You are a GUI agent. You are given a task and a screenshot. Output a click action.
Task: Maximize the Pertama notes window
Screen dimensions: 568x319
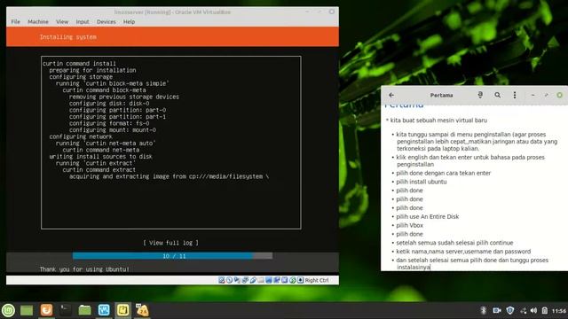pos(547,95)
